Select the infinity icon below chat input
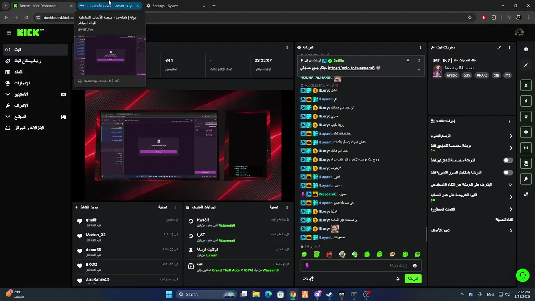Image resolution: width=535 pixels, height=301 pixels. click(305, 279)
